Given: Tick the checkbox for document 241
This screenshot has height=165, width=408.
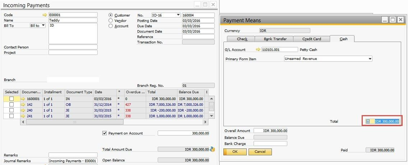Looking at the screenshot, I should tap(12, 116).
